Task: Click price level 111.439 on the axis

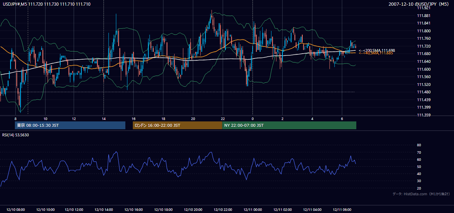Action: (x=424, y=100)
